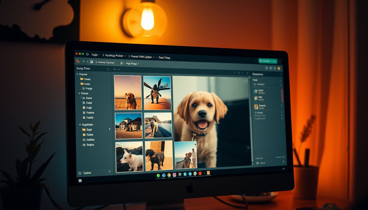The height and width of the screenshot is (210, 368).
Task: Click the pink square icon in the taskbar
Action: pos(174,175)
